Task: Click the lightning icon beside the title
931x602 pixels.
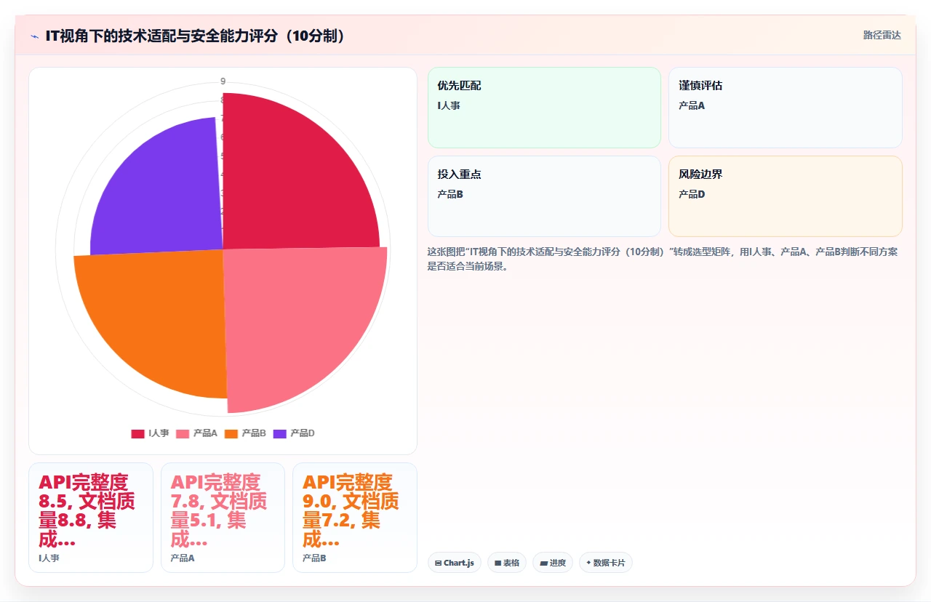Action: click(x=34, y=36)
